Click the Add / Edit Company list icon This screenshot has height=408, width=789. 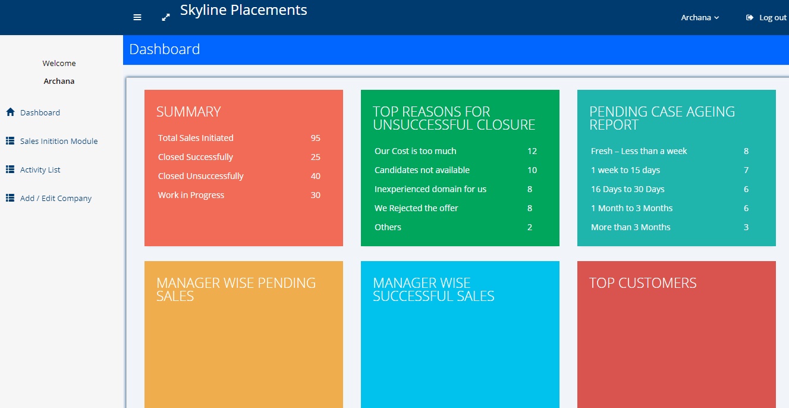click(10, 198)
